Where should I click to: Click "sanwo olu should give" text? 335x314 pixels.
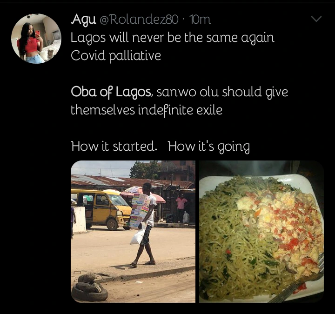[x=222, y=92]
